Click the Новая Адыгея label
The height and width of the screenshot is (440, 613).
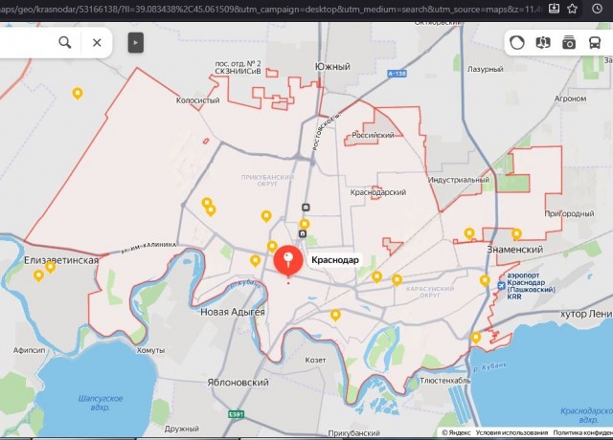tap(233, 312)
